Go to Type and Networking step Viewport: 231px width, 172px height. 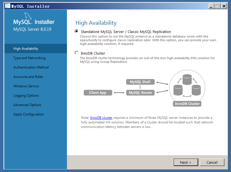(x=29, y=58)
